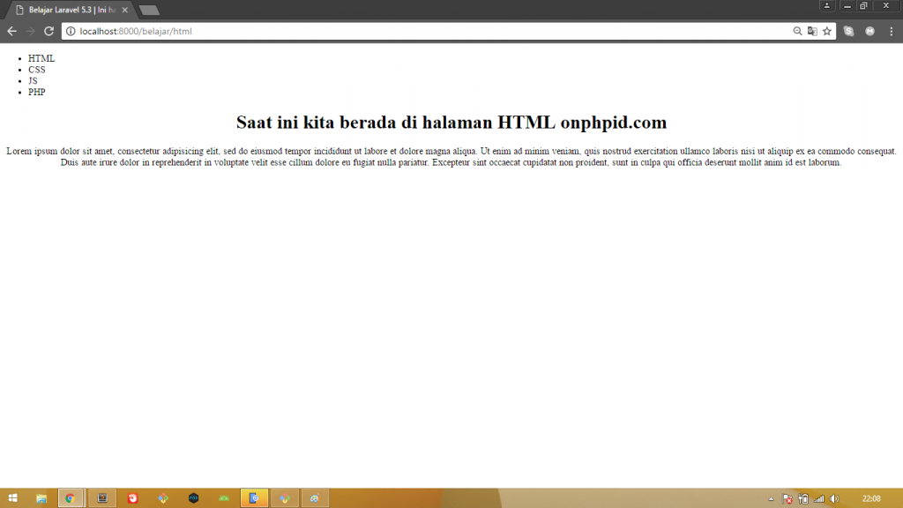This screenshot has width=903, height=508.
Task: Click the HTML list item
Action: (41, 58)
